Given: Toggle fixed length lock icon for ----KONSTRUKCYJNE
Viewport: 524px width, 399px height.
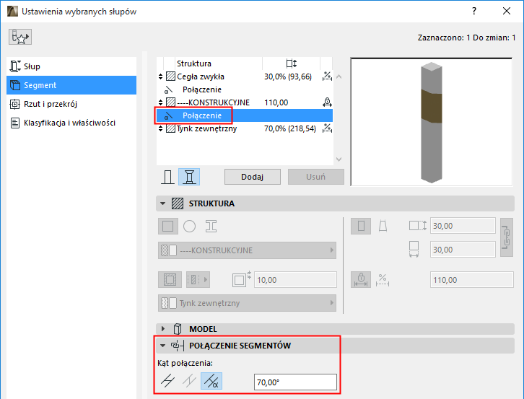Looking at the screenshot, I should tap(327, 102).
